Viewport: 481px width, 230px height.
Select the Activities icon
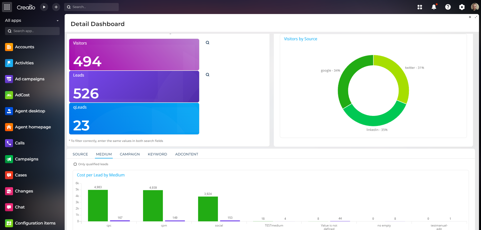(9, 63)
